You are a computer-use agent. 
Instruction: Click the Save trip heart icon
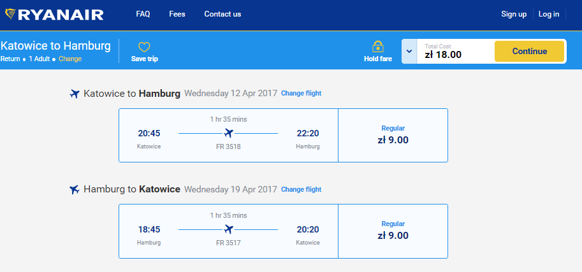pyautogui.click(x=144, y=47)
